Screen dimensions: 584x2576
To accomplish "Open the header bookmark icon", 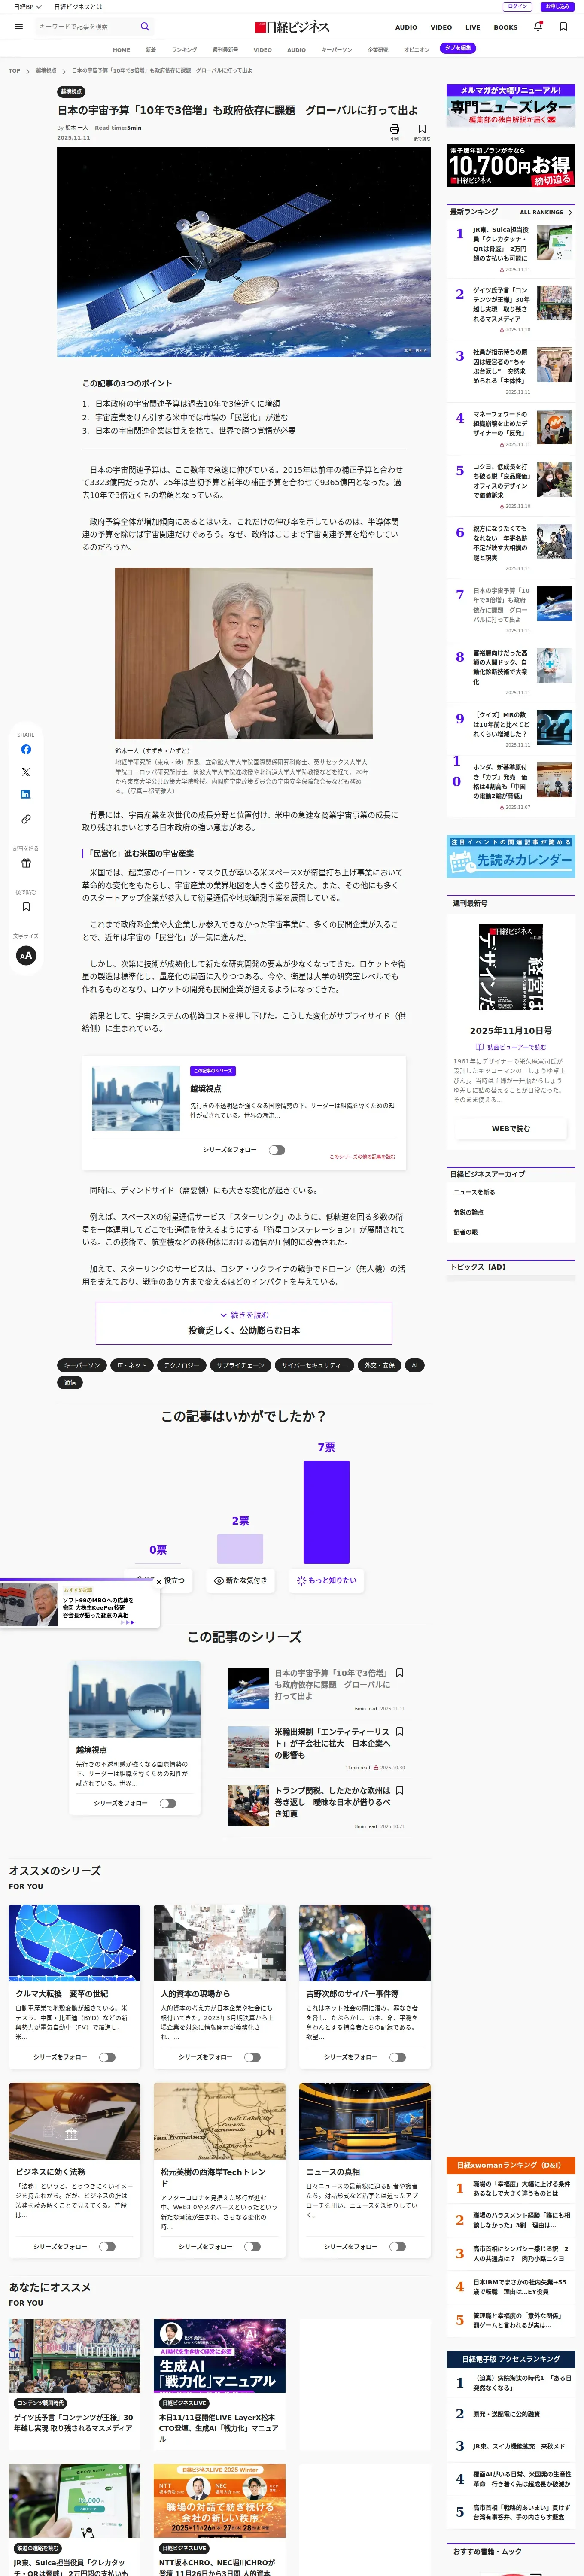I will [x=563, y=26].
